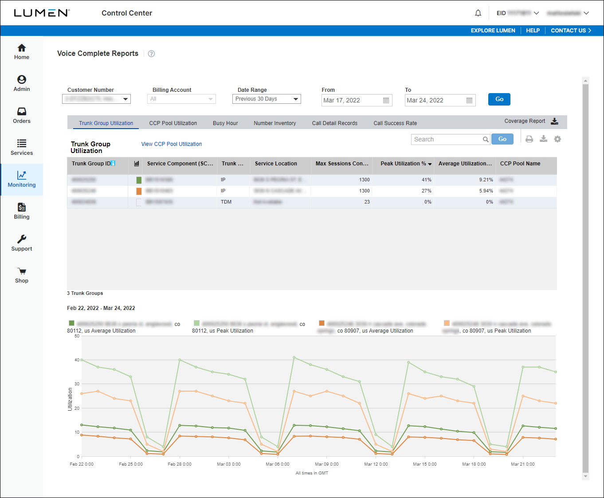Toggle light green Peak Utilization legend swatch
604x498 pixels.
pos(196,323)
